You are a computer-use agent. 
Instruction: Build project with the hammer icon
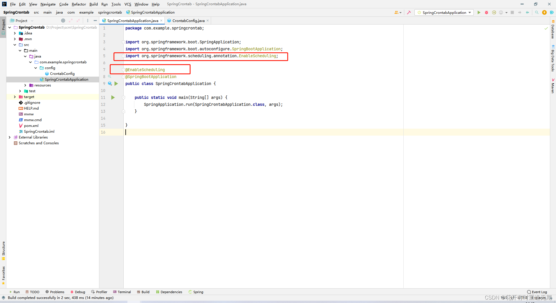[409, 12]
